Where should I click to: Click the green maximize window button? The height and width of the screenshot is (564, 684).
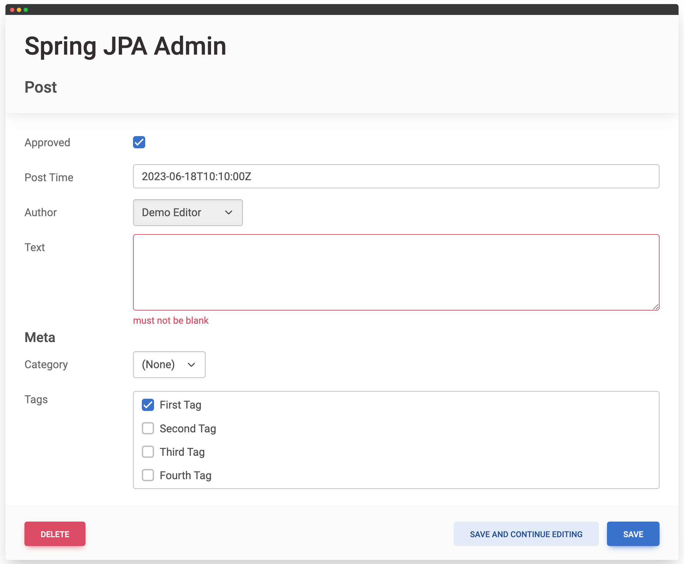[26, 10]
